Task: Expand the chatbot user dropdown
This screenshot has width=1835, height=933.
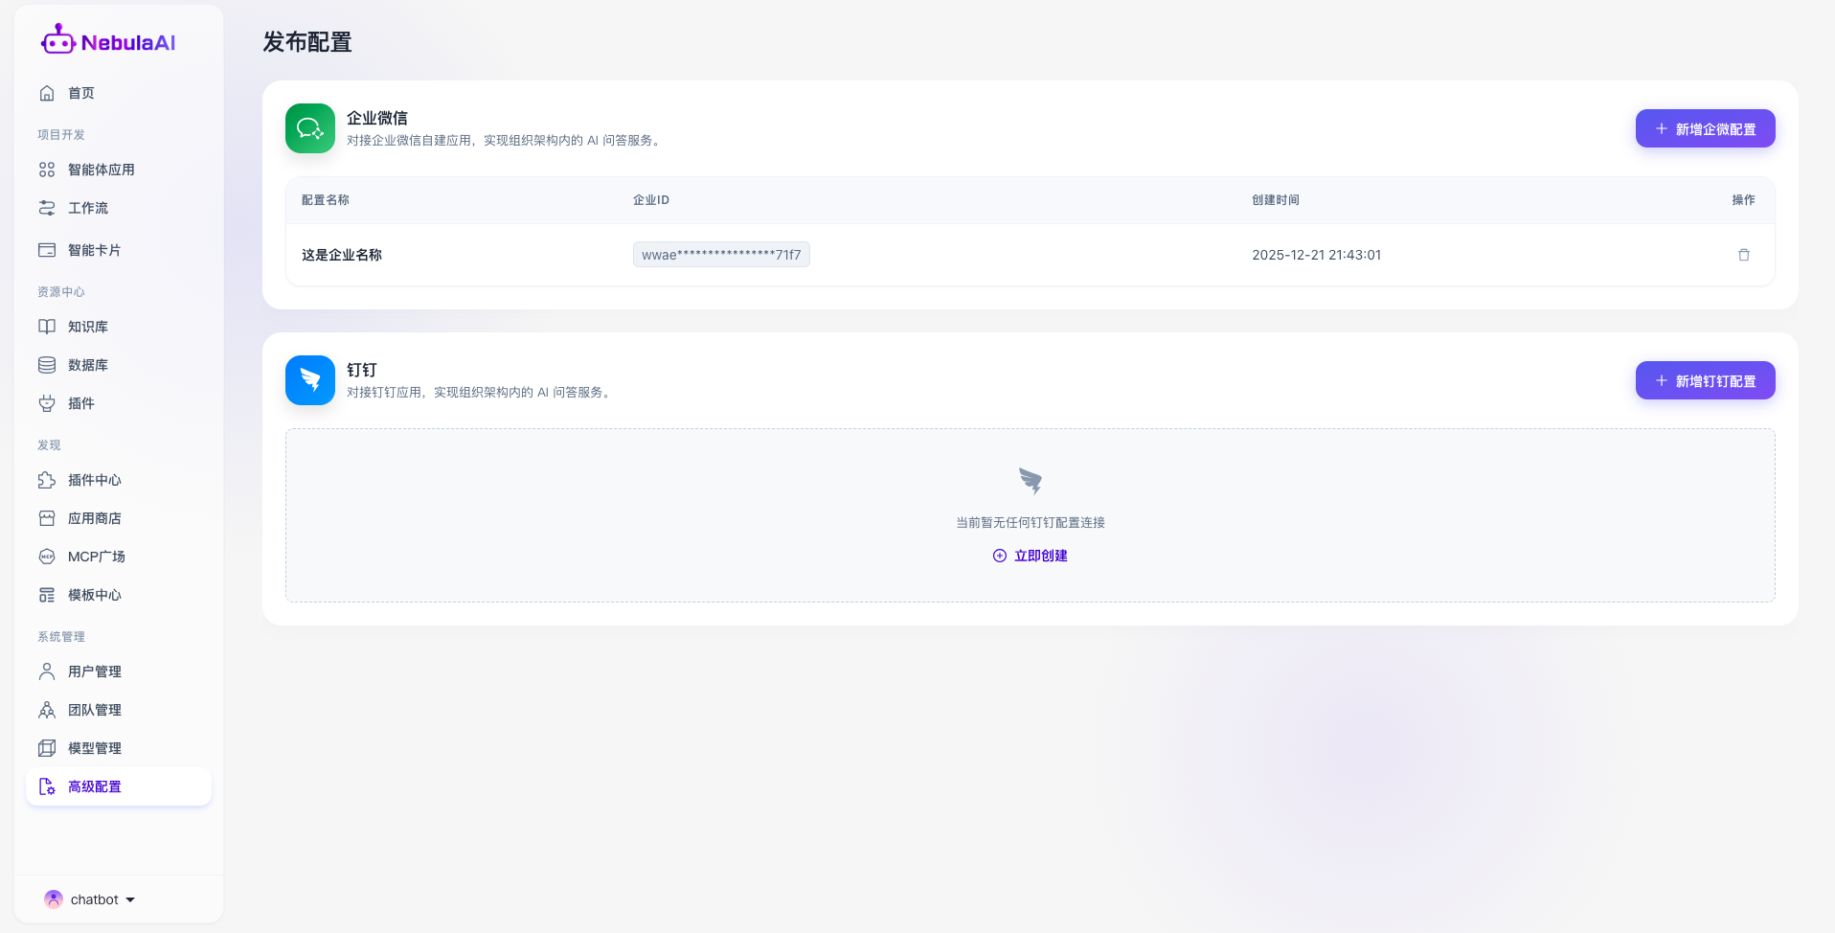Action: point(130,899)
